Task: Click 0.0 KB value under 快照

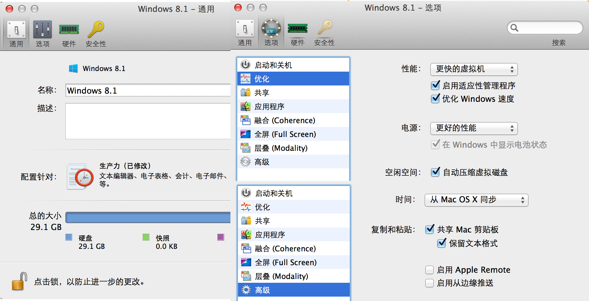Action: [x=167, y=246]
